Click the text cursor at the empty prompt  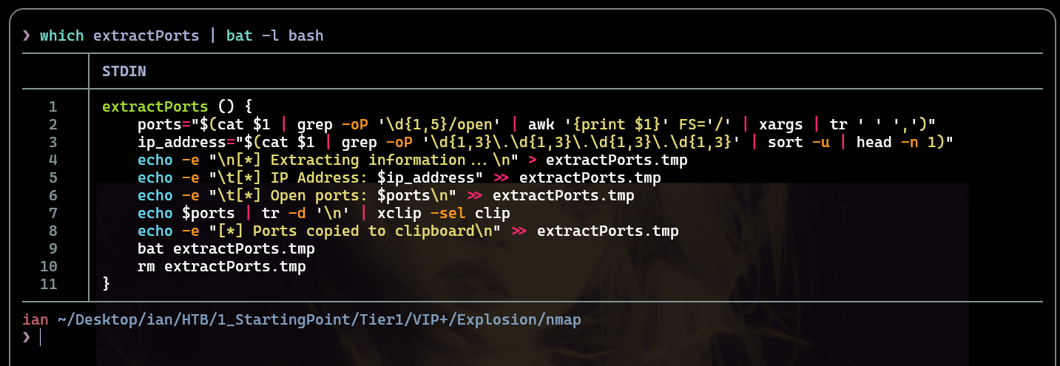pyautogui.click(x=41, y=337)
